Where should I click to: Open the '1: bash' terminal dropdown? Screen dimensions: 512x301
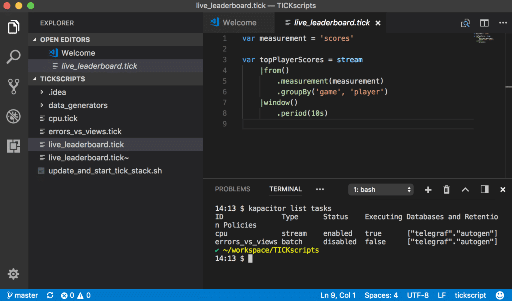(381, 190)
